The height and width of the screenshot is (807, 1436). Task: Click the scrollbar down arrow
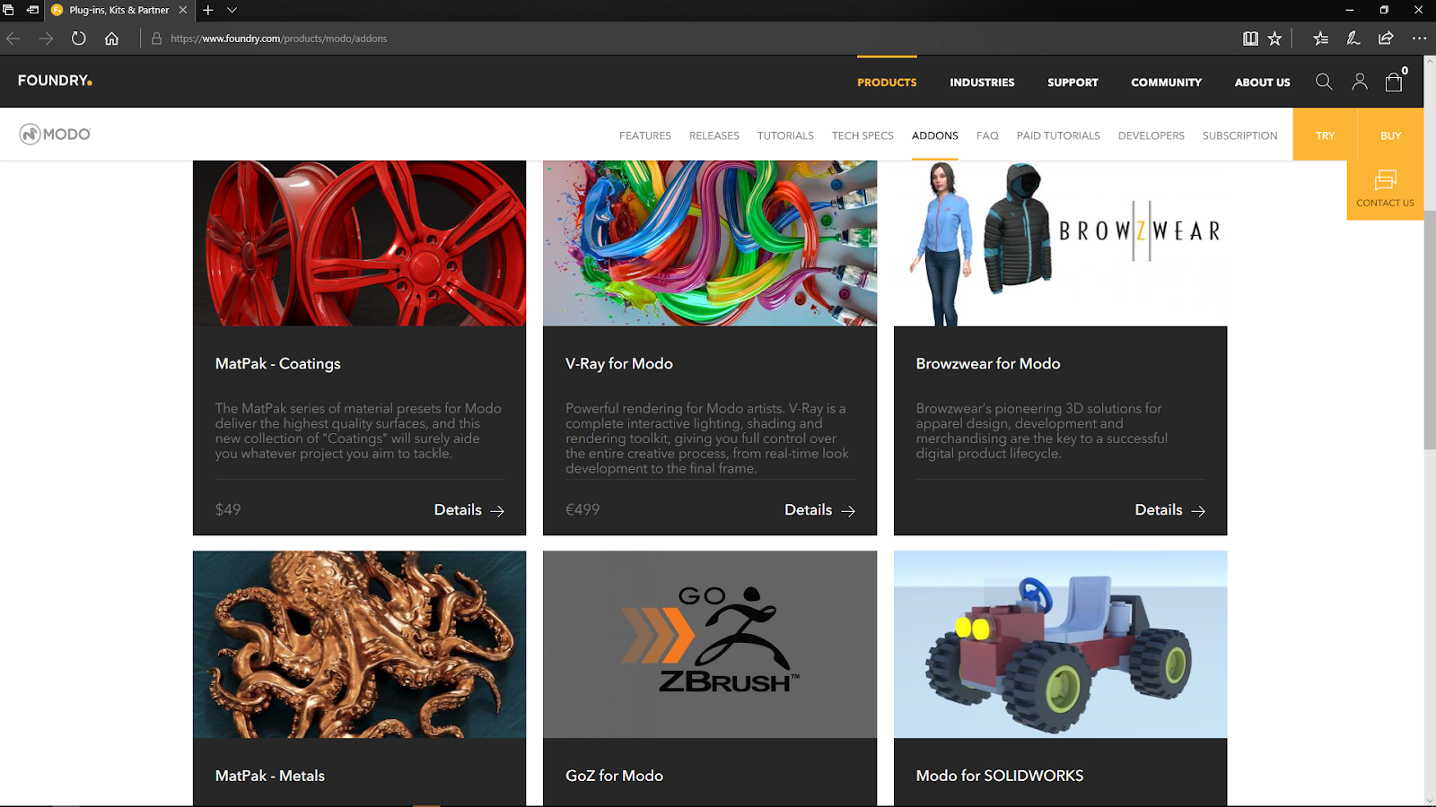[x=1430, y=800]
